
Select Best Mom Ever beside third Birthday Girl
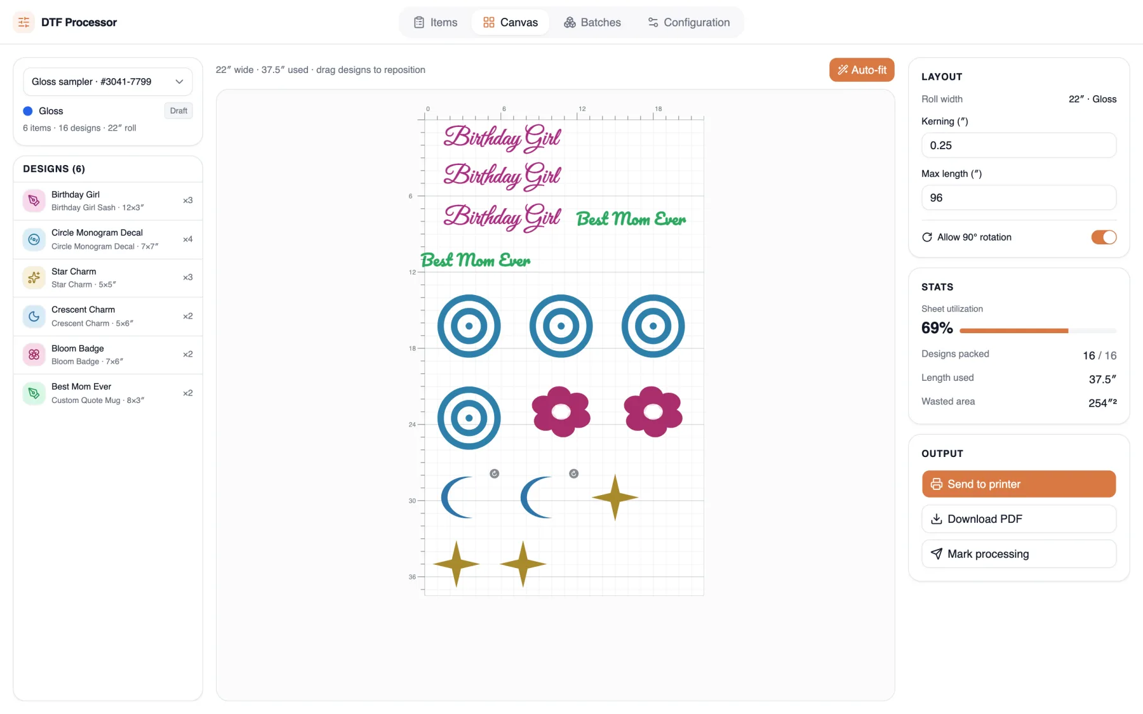pyautogui.click(x=631, y=219)
